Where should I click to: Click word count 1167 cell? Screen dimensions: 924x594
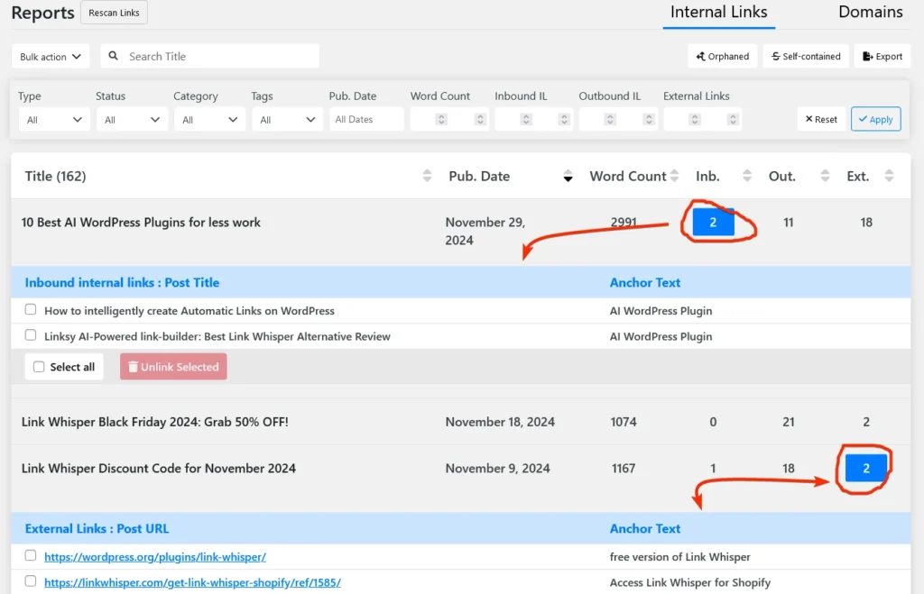pos(624,469)
